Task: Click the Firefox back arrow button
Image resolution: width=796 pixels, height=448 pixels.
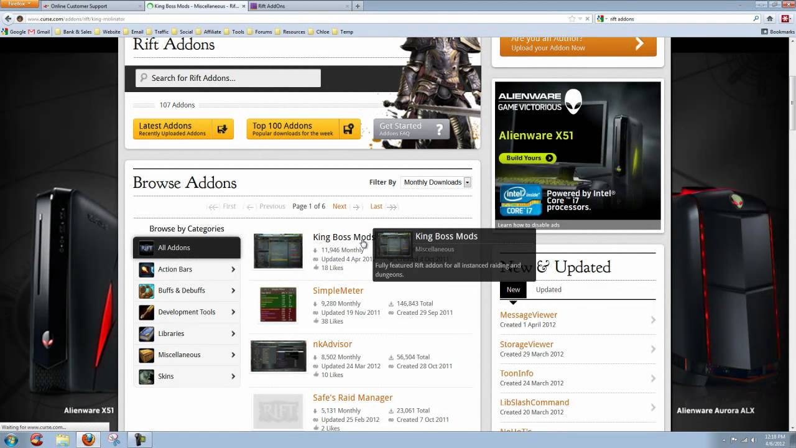Action: tap(8, 19)
